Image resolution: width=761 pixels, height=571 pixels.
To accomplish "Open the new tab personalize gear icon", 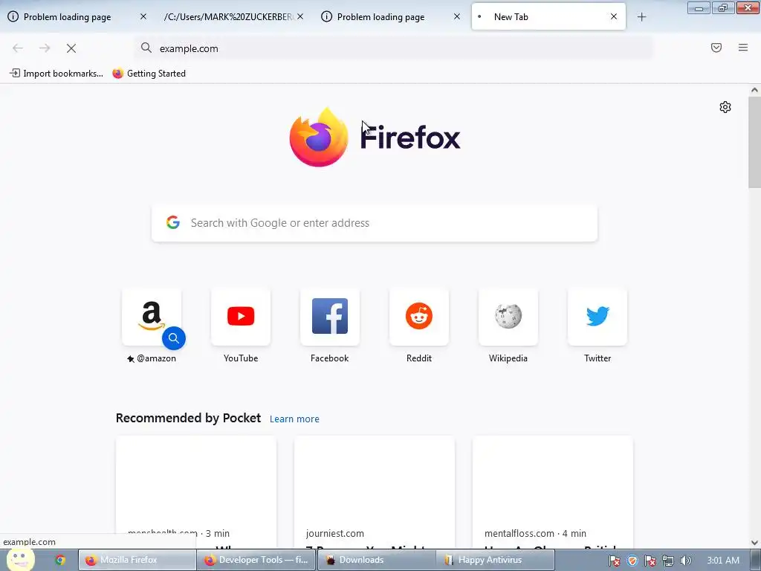I will (x=725, y=107).
